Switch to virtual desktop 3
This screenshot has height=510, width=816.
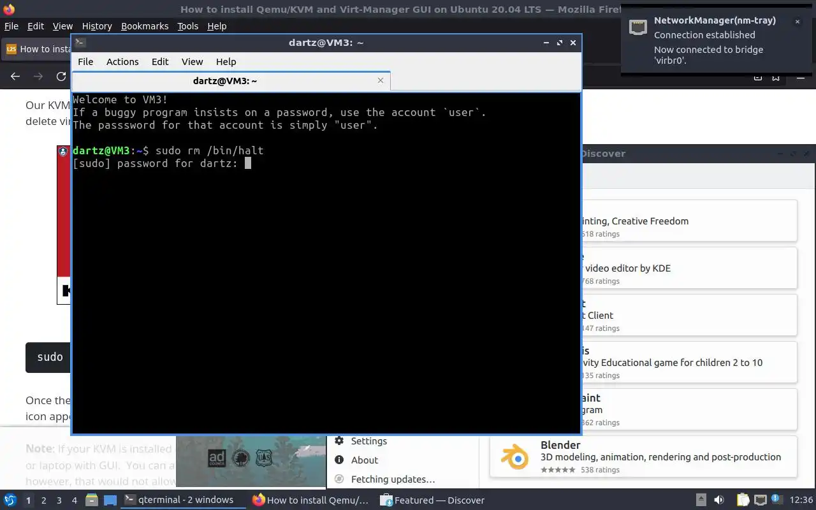pyautogui.click(x=59, y=500)
